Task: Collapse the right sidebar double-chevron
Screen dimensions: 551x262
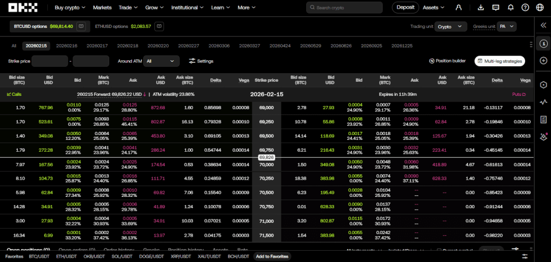Action: click(543, 25)
